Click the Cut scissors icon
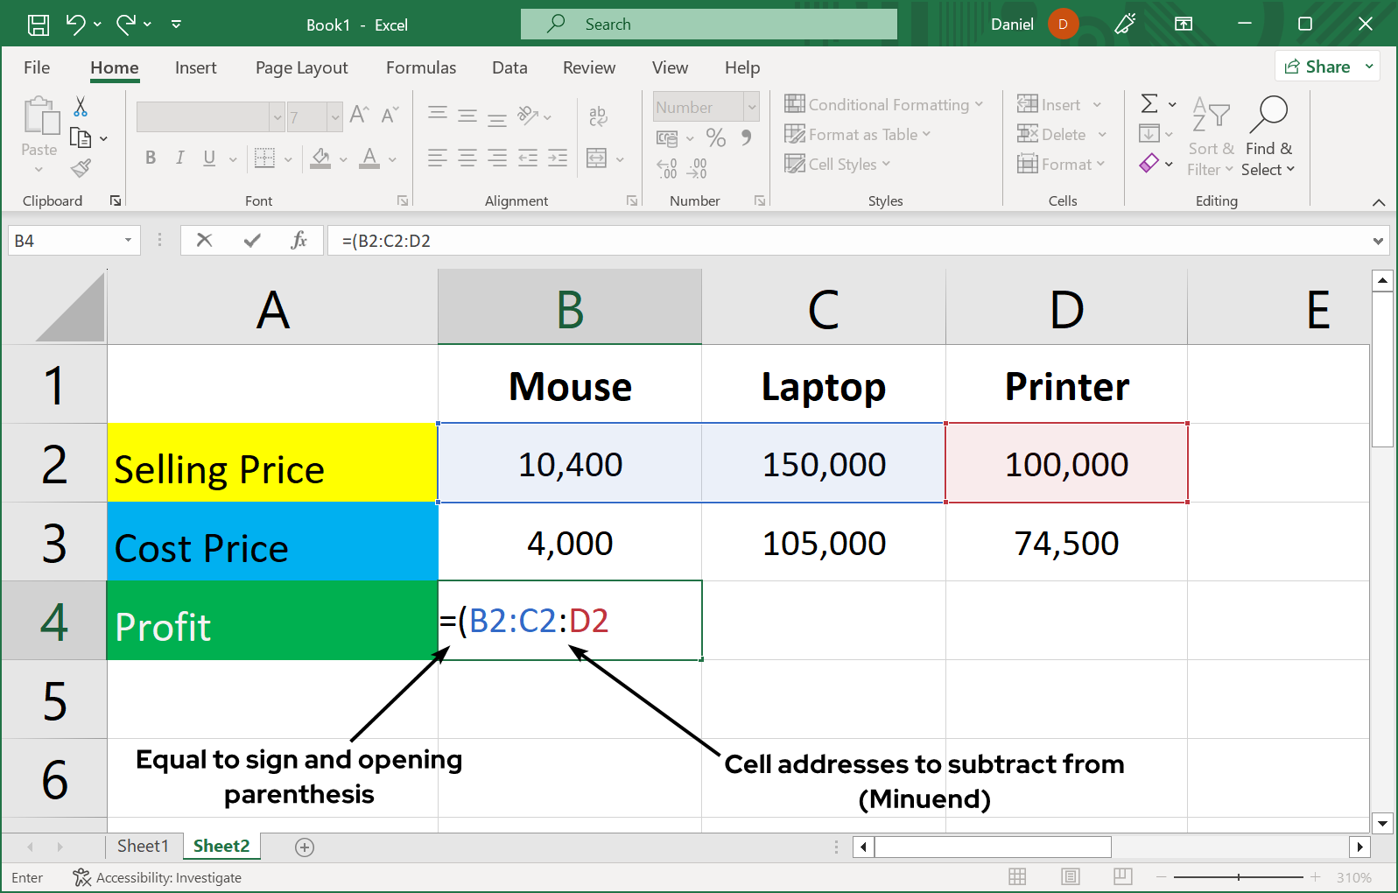1398x893 pixels. click(x=81, y=107)
